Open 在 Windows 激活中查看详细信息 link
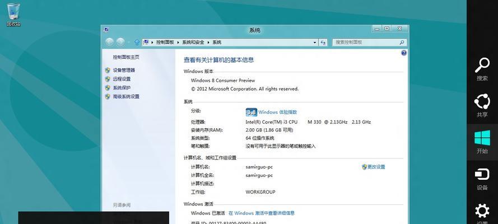The height and width of the screenshot is (224, 498). pos(262,213)
